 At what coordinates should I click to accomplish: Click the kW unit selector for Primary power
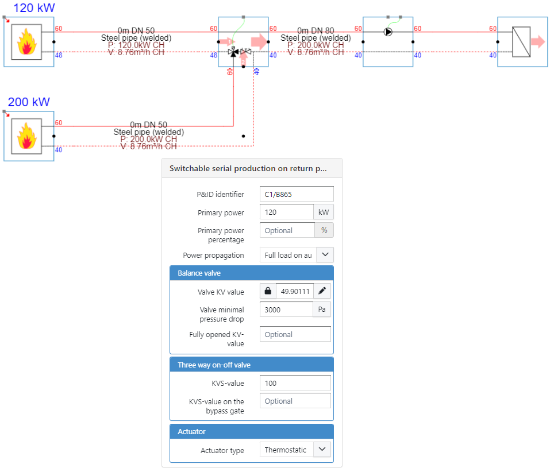click(x=324, y=212)
